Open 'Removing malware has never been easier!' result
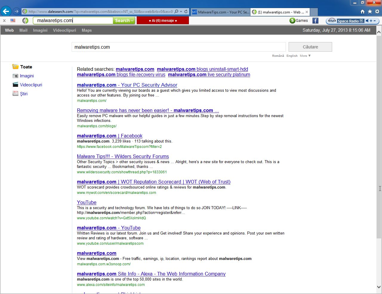 tap(148, 111)
